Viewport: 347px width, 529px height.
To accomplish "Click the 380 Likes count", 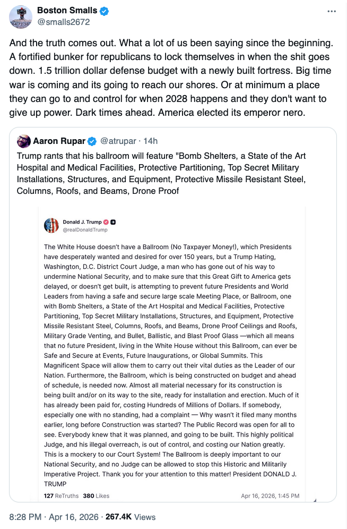I will pyautogui.click(x=96, y=496).
